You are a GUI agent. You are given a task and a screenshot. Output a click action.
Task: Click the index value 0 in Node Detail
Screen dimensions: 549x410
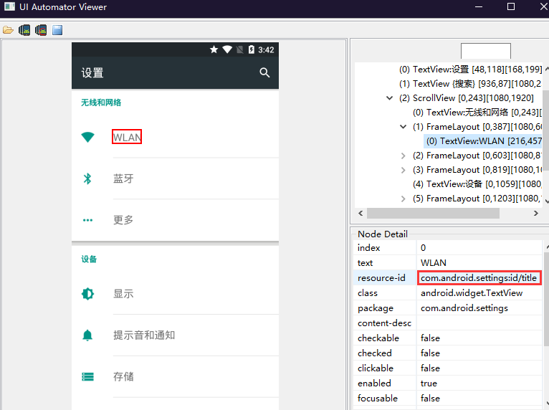pos(424,248)
